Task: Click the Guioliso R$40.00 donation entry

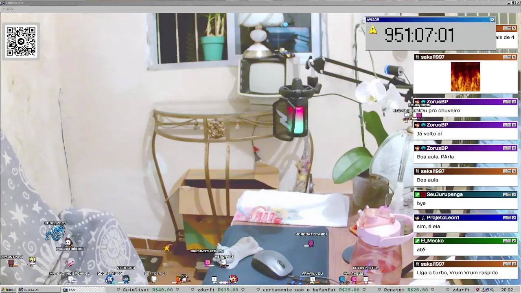Action: point(147,290)
